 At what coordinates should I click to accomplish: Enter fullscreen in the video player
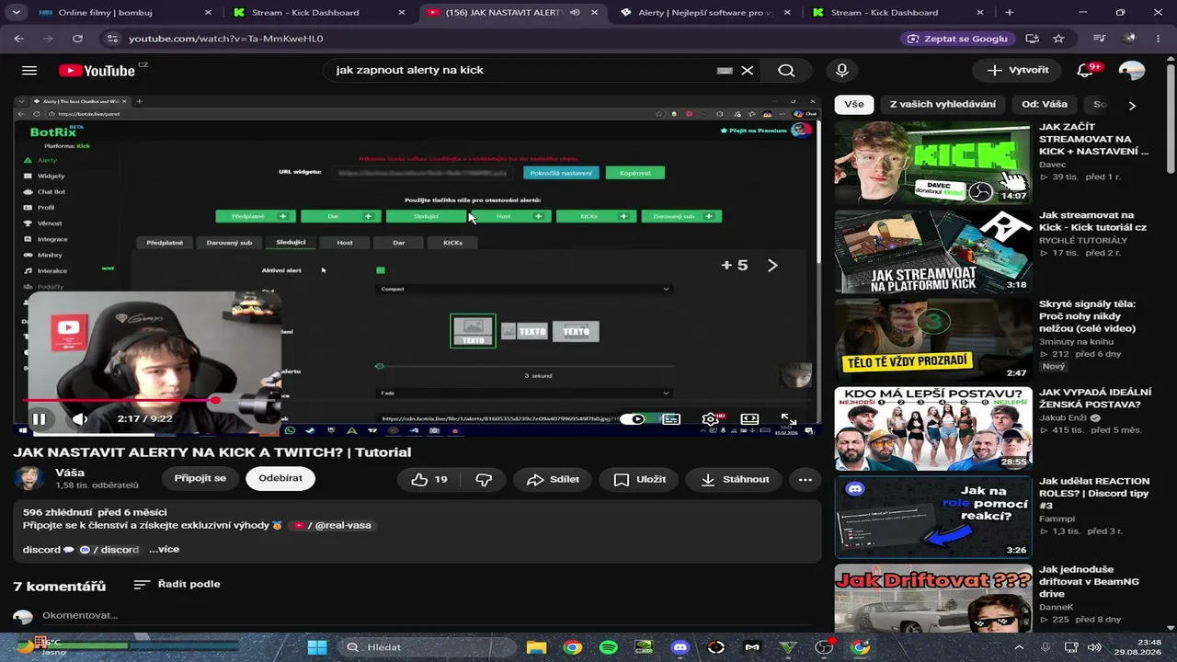(x=788, y=419)
